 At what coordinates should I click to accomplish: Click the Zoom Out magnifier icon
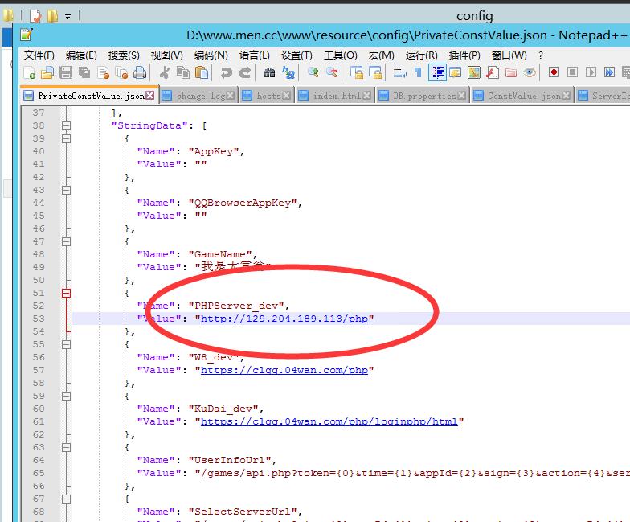pyautogui.click(x=331, y=72)
